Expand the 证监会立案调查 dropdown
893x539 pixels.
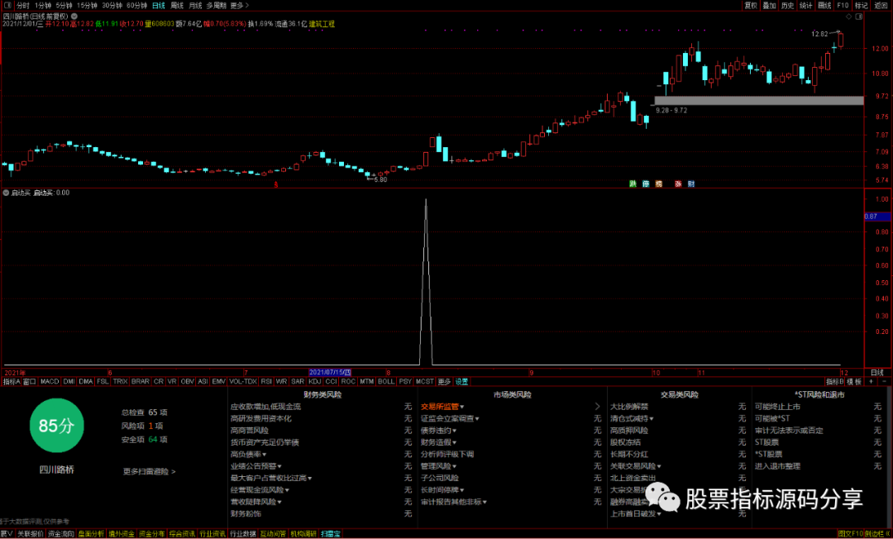click(x=449, y=418)
